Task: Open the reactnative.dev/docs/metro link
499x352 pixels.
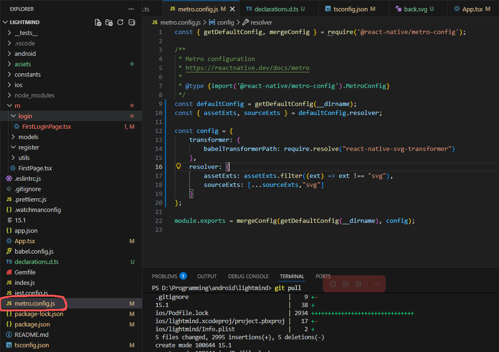Action: pos(247,68)
